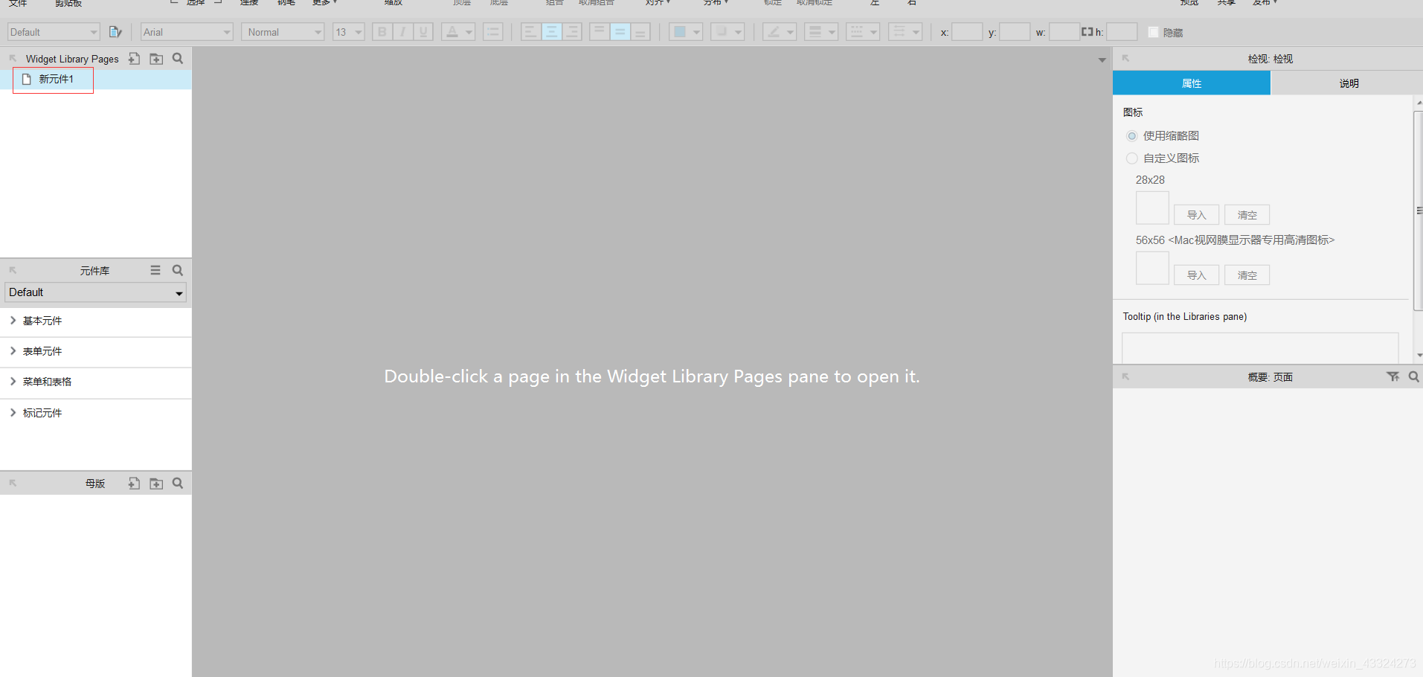Open the outer shadow options

727,32
